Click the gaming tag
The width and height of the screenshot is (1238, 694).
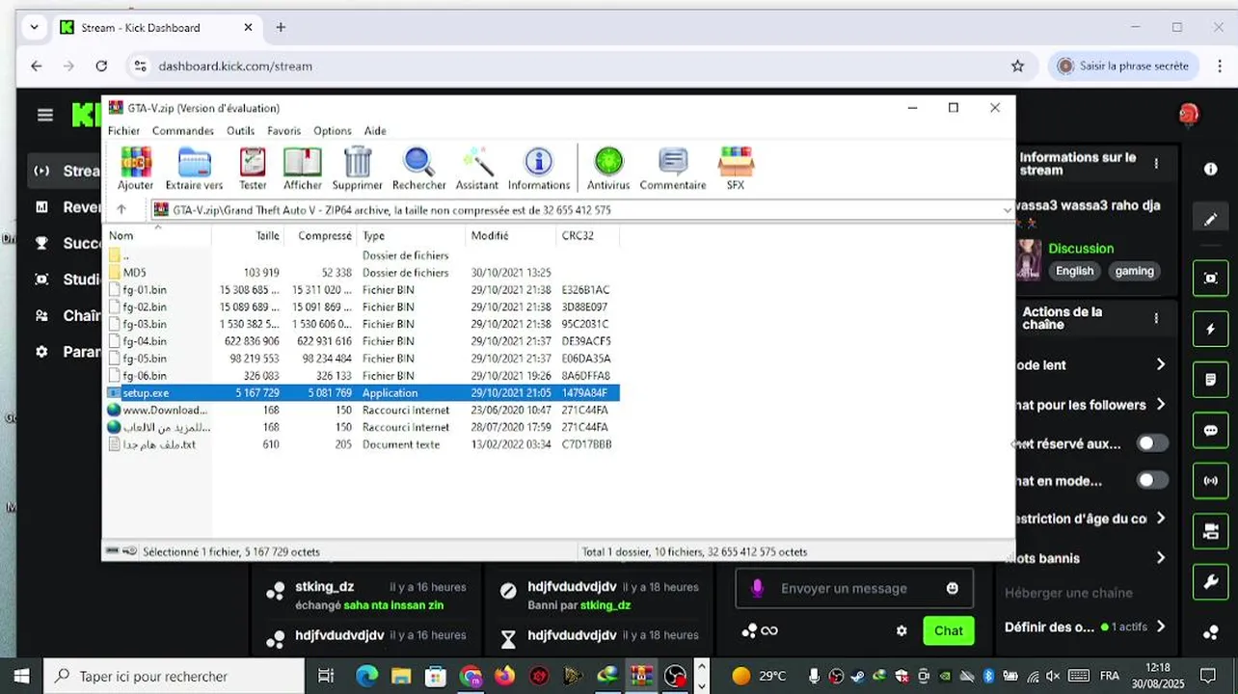[1134, 271]
